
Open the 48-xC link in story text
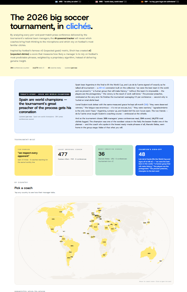coord(102,88)
